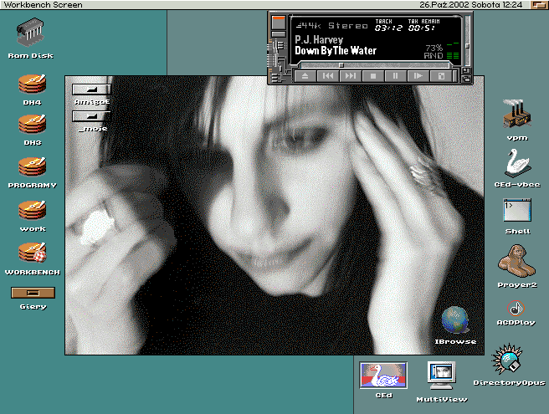Open the Shell icon
Screen dimensions: 549x414
point(517,210)
